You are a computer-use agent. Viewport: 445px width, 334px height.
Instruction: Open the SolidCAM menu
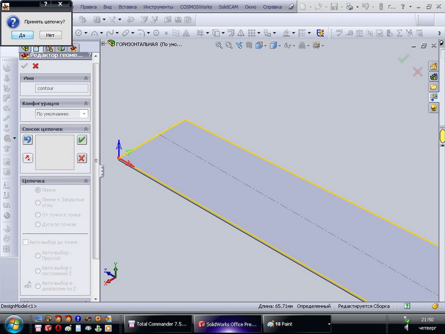coord(228,7)
